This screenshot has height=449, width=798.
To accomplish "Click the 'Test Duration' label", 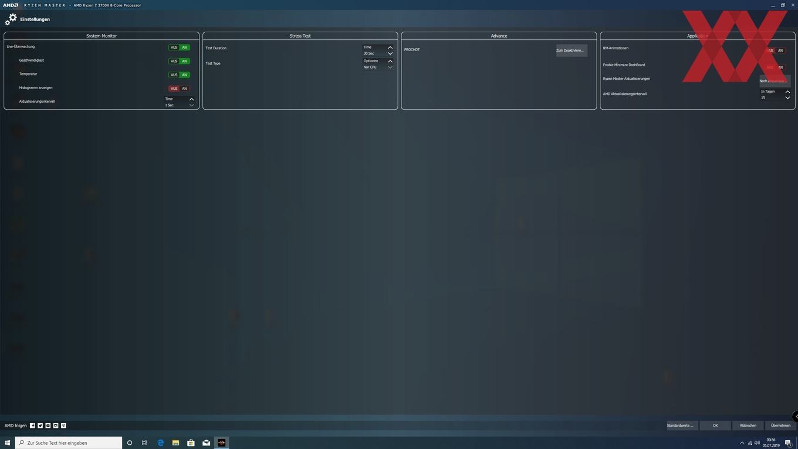I will click(x=216, y=48).
